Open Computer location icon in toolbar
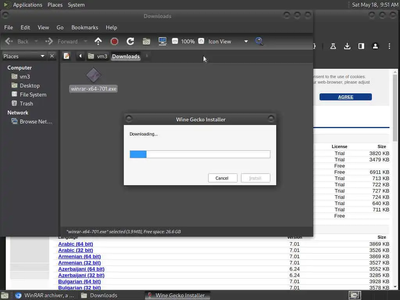This screenshot has width=400, height=300. [162, 41]
